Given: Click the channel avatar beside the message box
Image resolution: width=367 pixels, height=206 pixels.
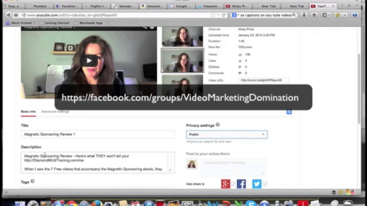Looking at the screenshot, I should (192, 164).
